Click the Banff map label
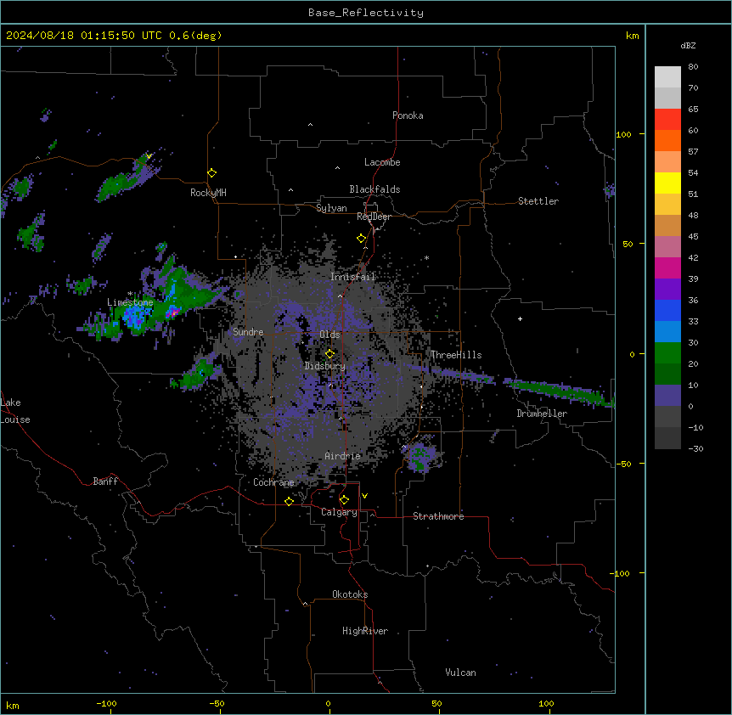Image resolution: width=732 pixels, height=715 pixels. 105,481
